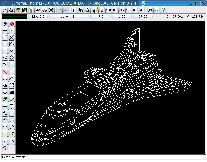Click the print icon in toolbar
This screenshot has width=207, height=162.
[38, 10]
